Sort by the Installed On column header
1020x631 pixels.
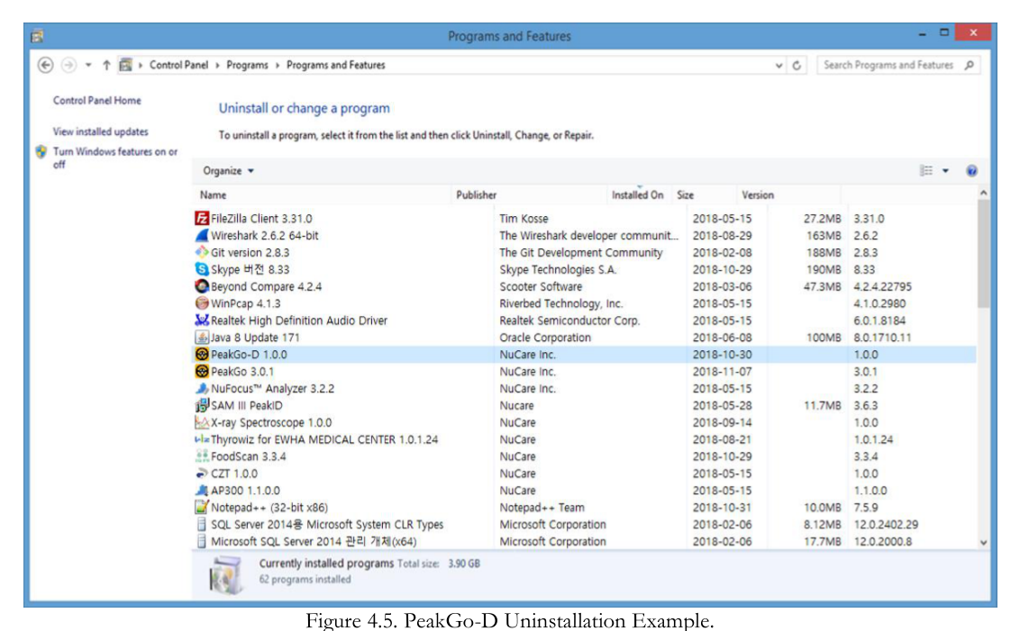(638, 195)
